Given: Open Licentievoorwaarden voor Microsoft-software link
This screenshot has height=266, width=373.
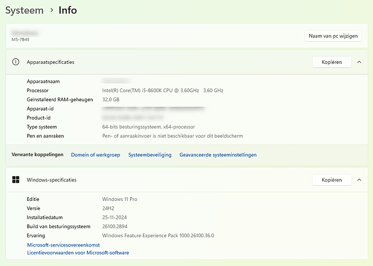Looking at the screenshot, I should point(78,252).
